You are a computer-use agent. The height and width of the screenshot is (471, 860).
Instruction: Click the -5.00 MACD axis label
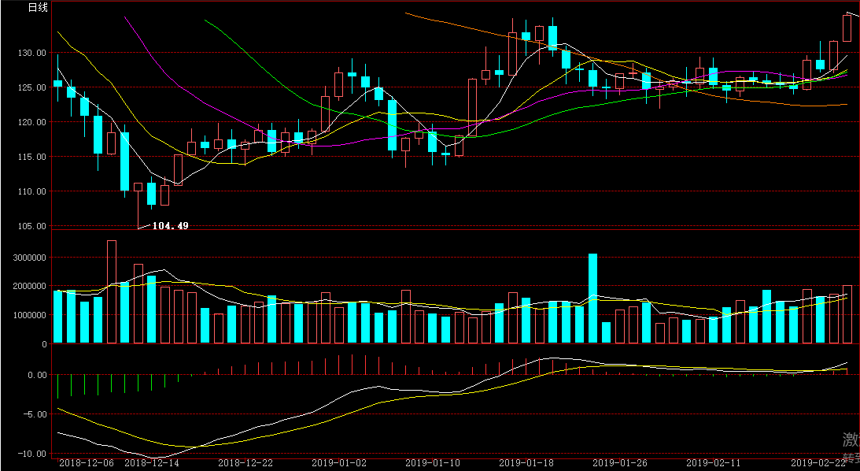point(35,414)
